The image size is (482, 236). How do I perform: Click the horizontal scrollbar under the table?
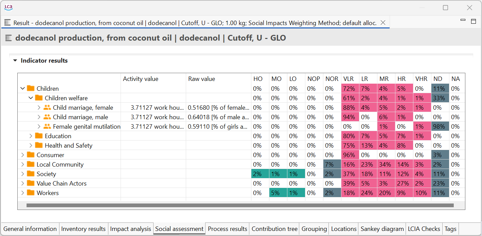(x=240, y=205)
